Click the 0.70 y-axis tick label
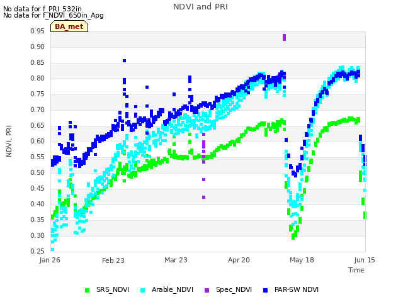The width and height of the screenshot is (403, 302). pyautogui.click(x=37, y=109)
